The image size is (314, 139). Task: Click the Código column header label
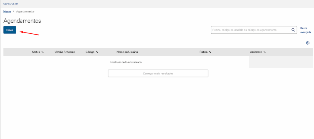click(x=90, y=52)
